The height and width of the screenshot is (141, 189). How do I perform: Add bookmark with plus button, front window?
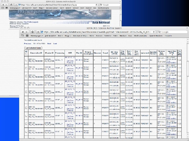click(x=38, y=32)
